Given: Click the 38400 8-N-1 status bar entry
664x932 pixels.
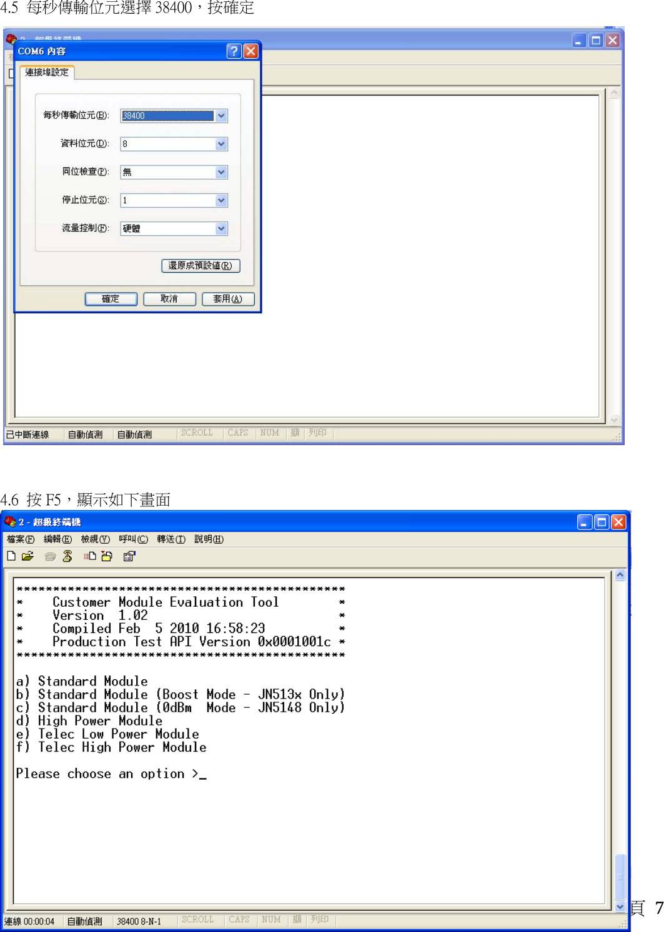Looking at the screenshot, I should (x=139, y=921).
